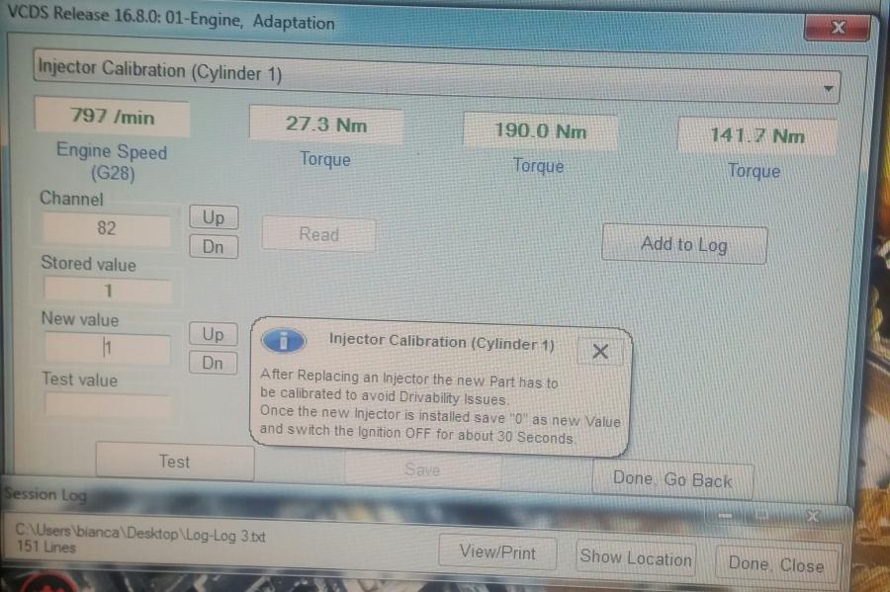Screen dimensions: 890x592
Task: Click the Read button
Action: click(318, 235)
